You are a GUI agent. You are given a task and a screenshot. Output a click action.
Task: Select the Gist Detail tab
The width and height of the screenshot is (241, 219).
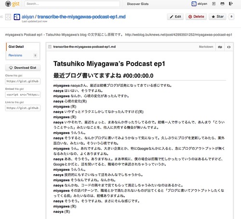(x=23, y=47)
